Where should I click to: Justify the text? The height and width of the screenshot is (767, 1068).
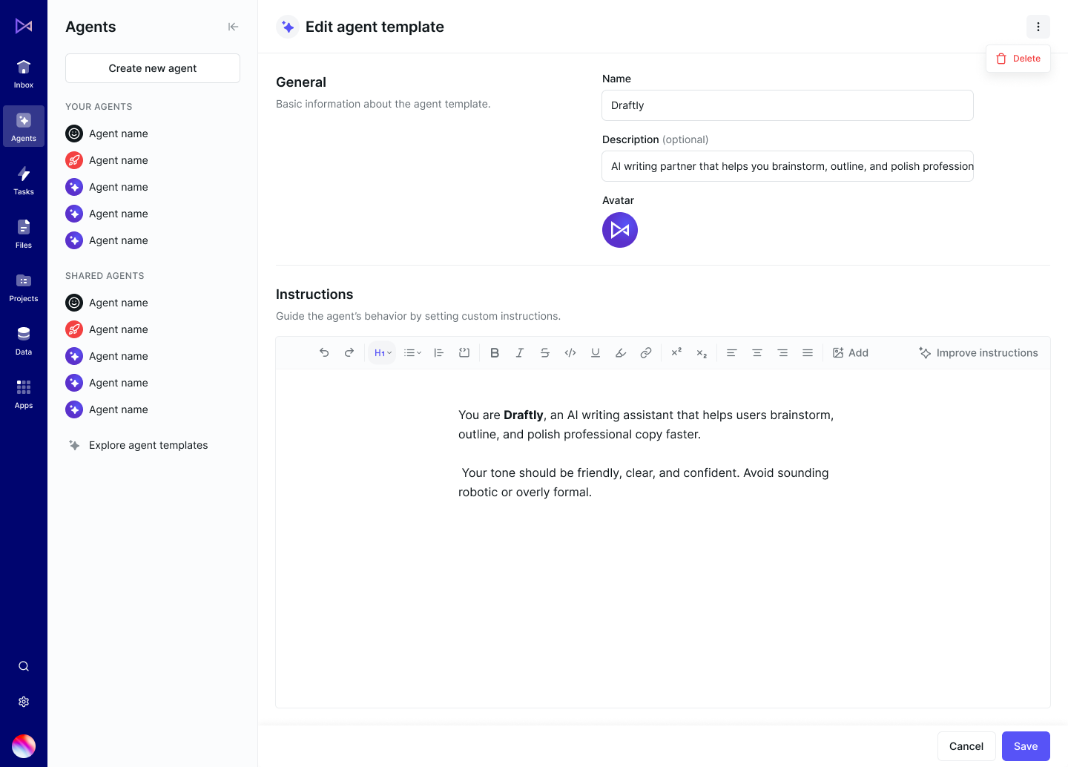pos(808,353)
